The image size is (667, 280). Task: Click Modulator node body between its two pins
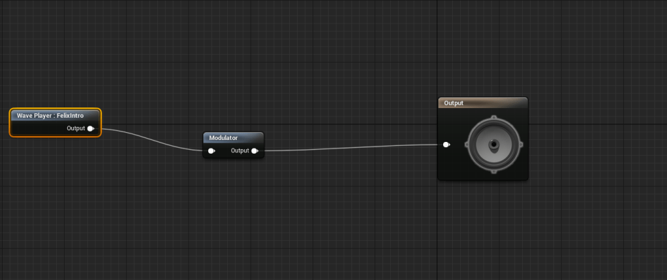222,151
